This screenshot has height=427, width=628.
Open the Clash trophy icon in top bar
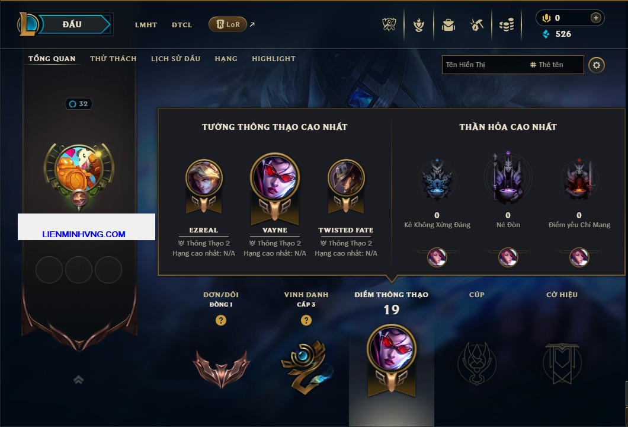[x=389, y=25]
